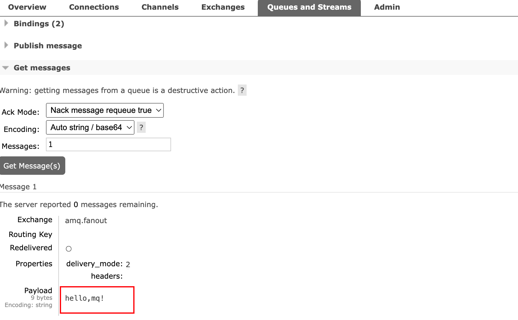Open the Encoding dropdown
The height and width of the screenshot is (320, 518).
tap(90, 127)
